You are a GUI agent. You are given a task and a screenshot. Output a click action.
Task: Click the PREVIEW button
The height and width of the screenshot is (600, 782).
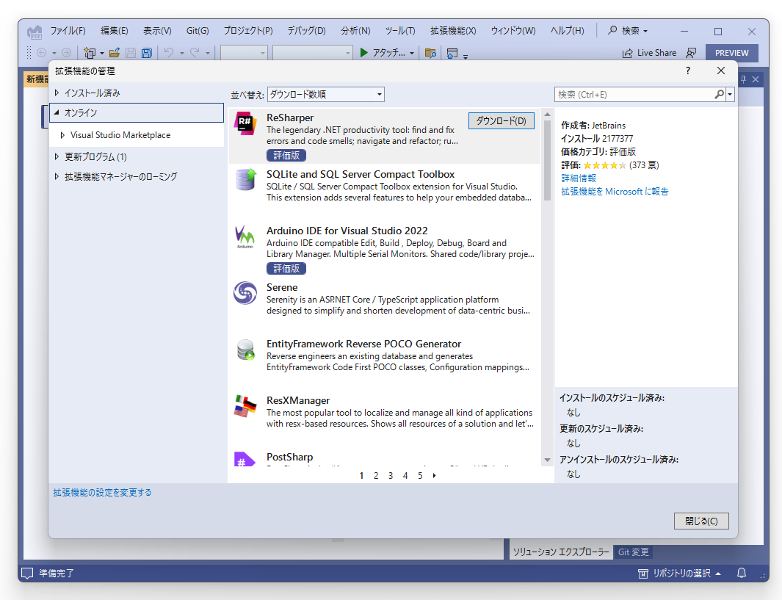(x=731, y=53)
